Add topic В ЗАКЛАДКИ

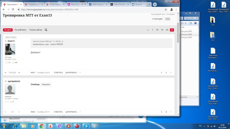157,19
